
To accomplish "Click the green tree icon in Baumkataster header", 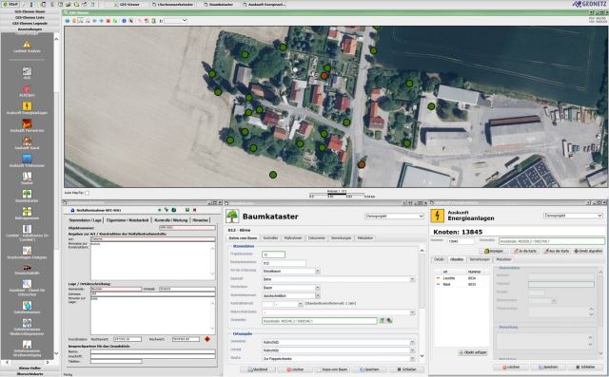I will tap(232, 217).
